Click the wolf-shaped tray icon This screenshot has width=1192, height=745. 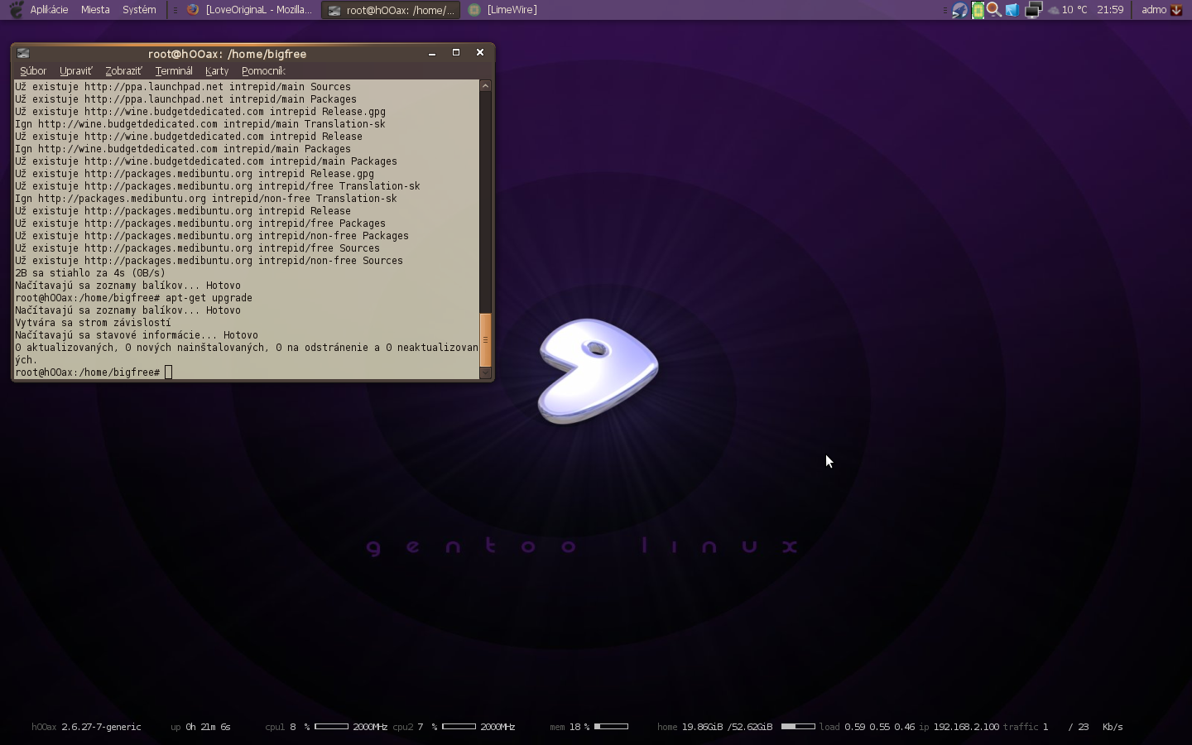[959, 10]
